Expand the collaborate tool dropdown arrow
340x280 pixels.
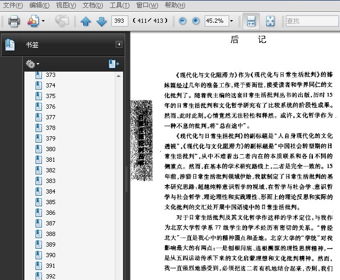point(43,21)
